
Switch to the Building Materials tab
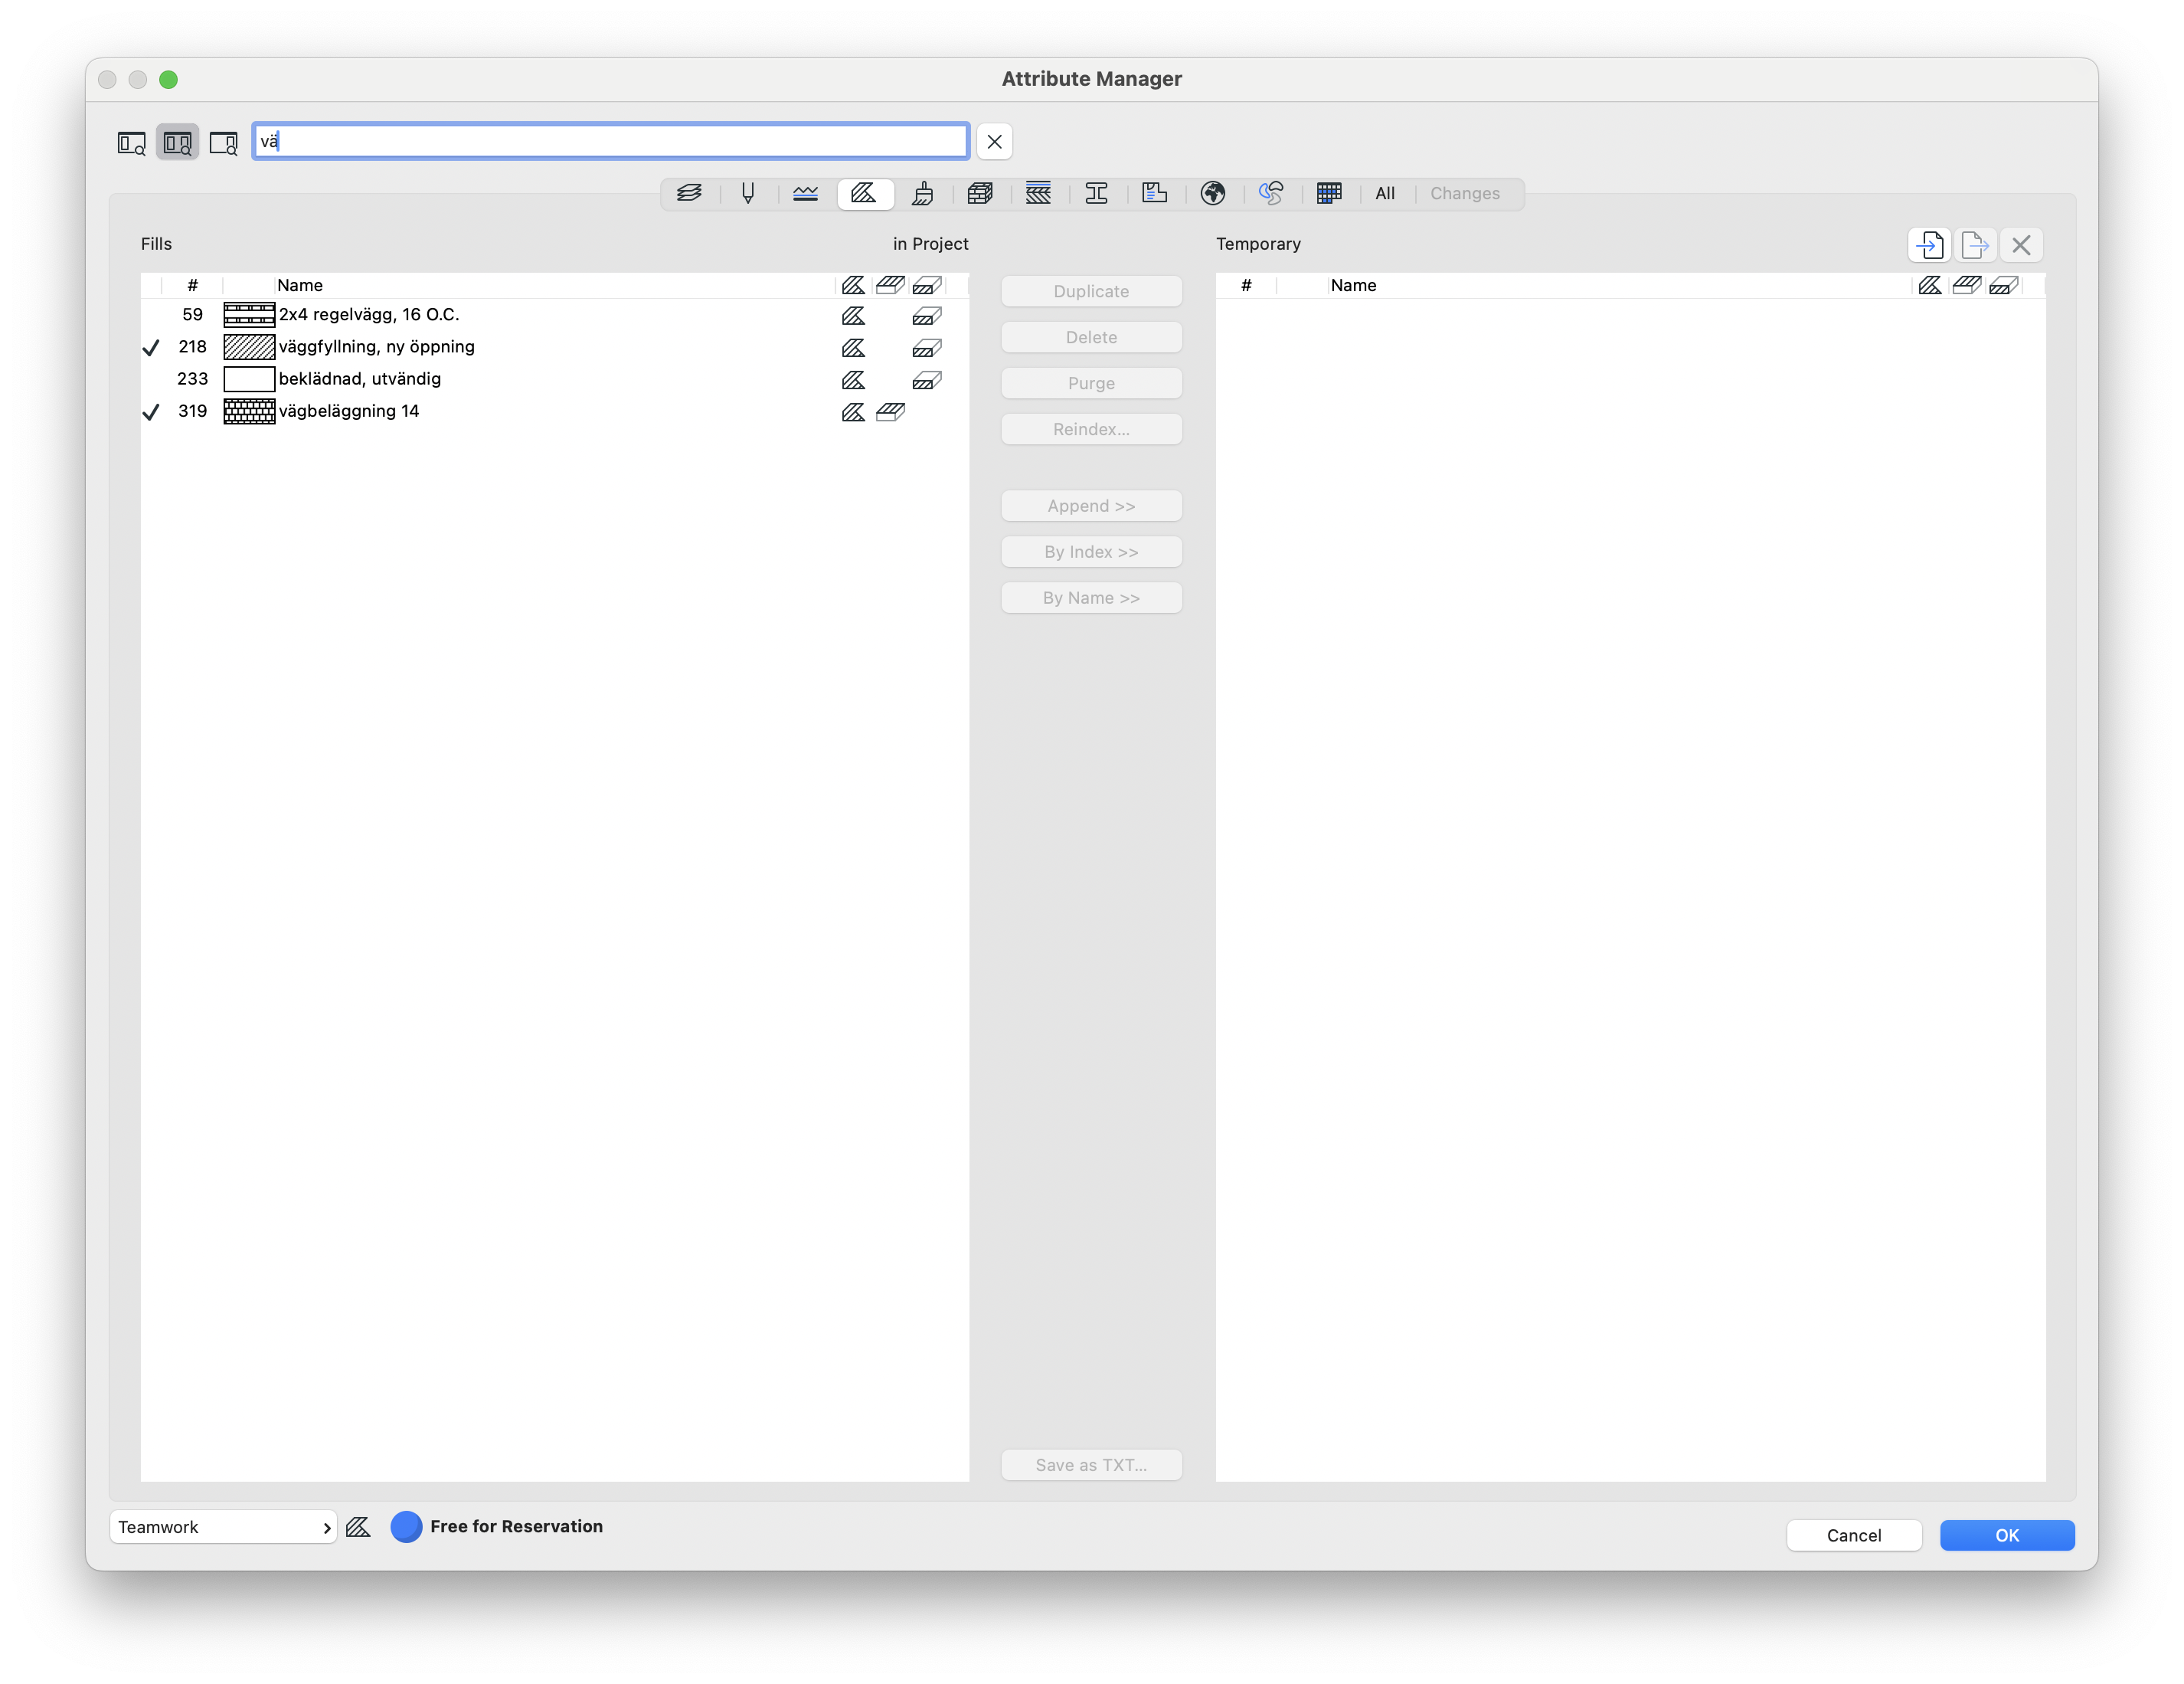coord(980,193)
